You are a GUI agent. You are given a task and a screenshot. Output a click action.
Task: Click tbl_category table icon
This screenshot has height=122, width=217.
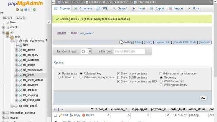pyautogui.click(x=20, y=55)
